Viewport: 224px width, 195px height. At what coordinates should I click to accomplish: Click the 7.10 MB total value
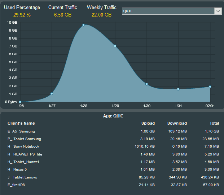212,147
